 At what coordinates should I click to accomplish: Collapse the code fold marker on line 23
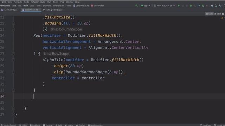(x=13, y=29)
